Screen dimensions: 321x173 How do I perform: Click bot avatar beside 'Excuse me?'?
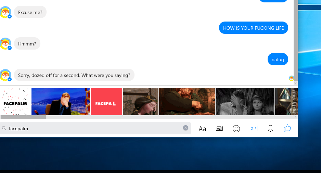pos(5,12)
